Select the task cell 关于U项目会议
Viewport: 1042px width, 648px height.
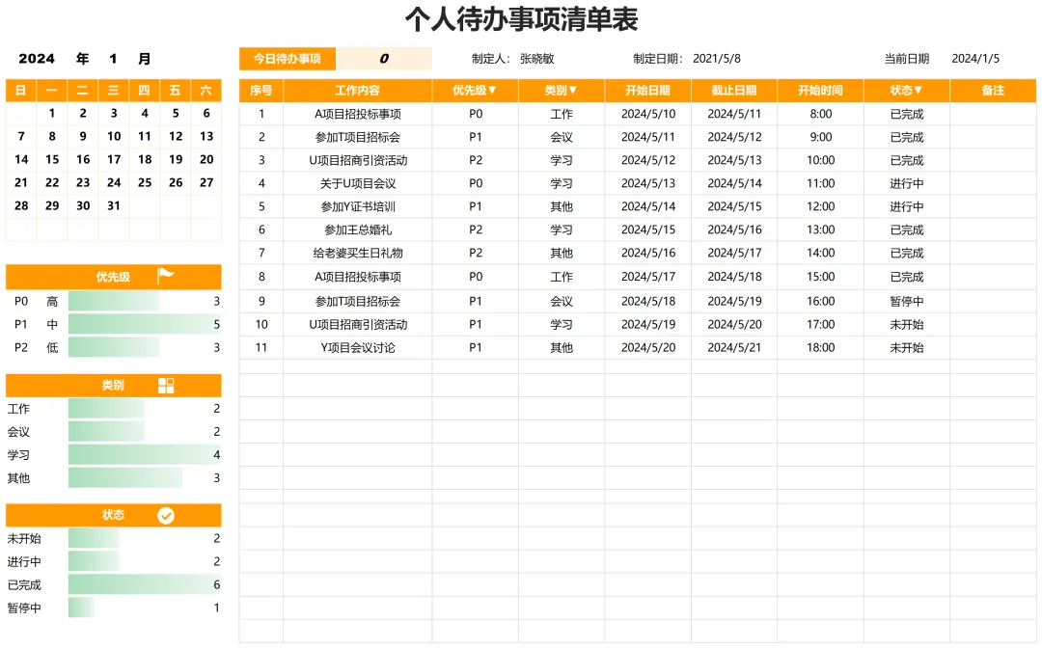358,183
